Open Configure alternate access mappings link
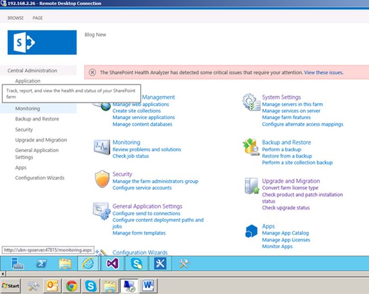The width and height of the screenshot is (369, 294). coord(303,124)
